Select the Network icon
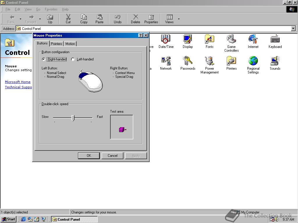 pos(166,63)
